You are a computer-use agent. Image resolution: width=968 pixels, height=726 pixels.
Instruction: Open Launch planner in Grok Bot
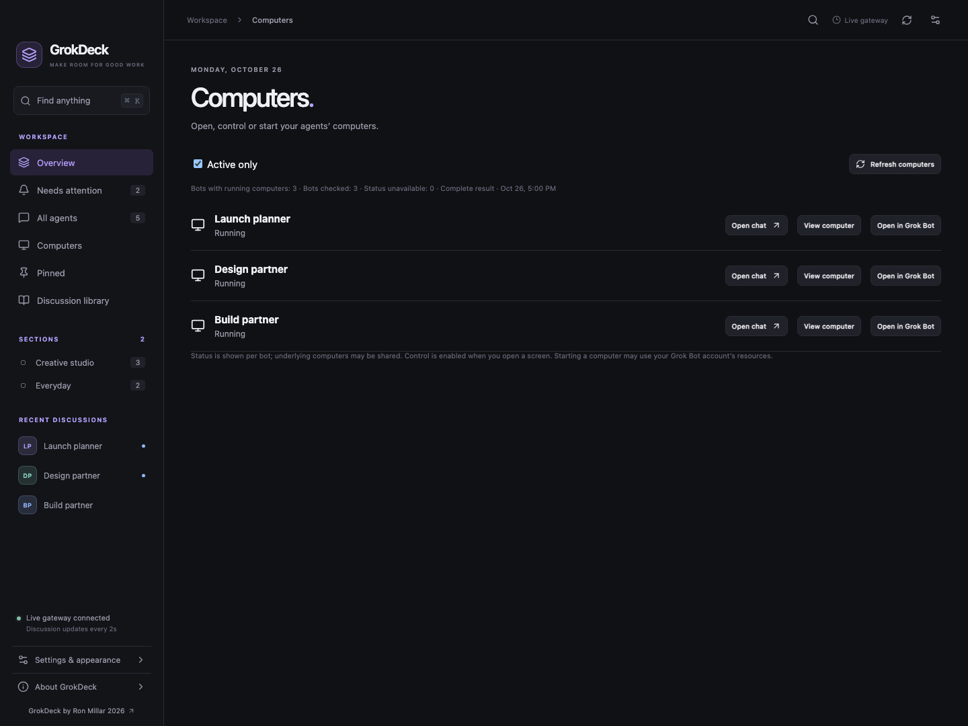click(x=905, y=225)
